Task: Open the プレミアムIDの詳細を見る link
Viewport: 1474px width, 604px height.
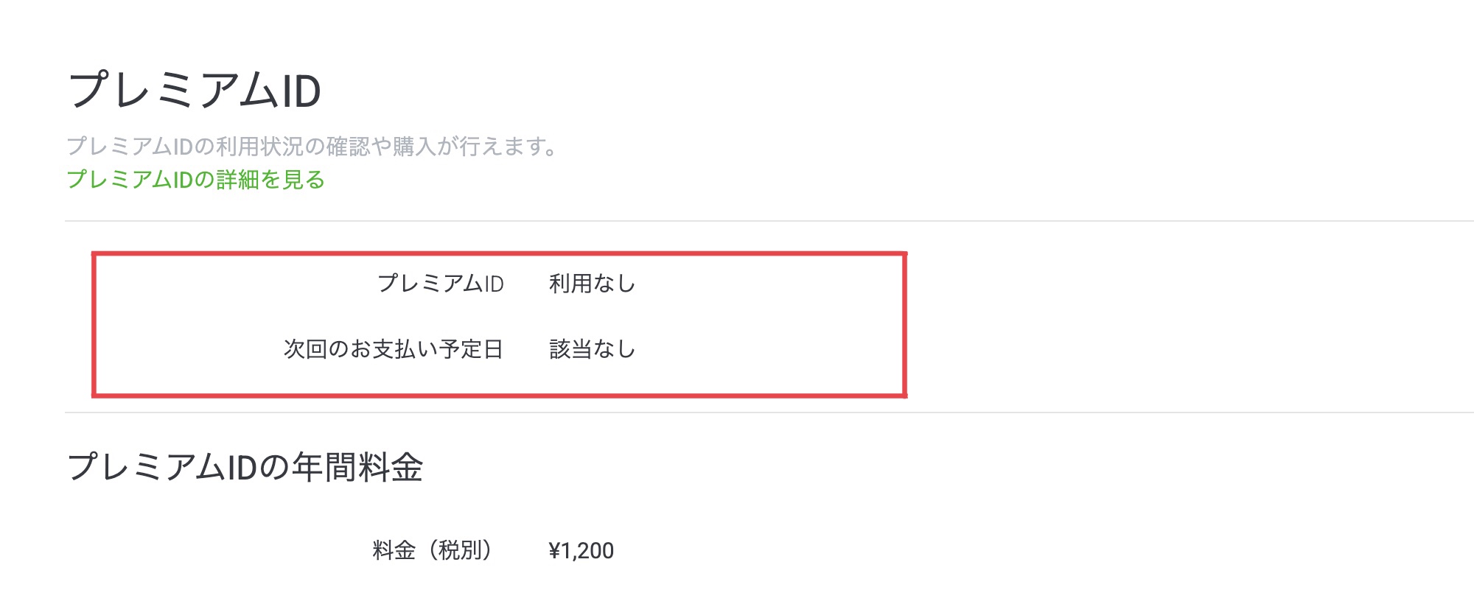Action: pyautogui.click(x=195, y=180)
